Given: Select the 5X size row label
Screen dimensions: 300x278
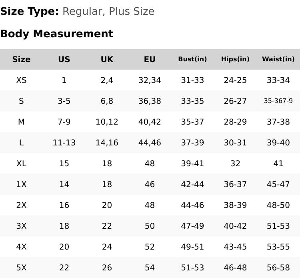Looking at the screenshot, I should (x=21, y=268).
